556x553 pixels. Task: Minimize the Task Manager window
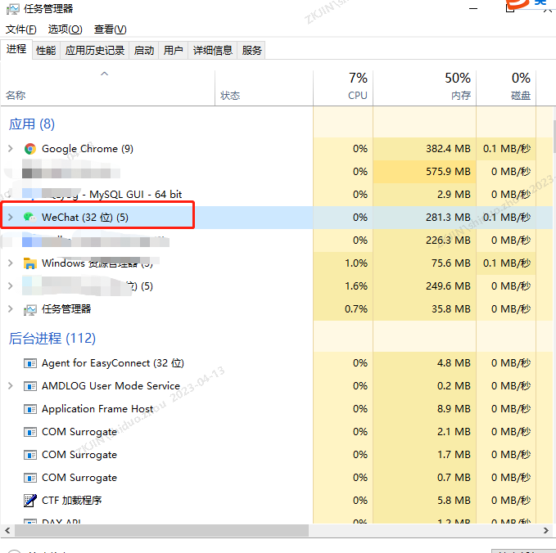tap(473, 8)
